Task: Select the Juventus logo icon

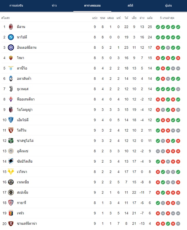Action: (11, 89)
